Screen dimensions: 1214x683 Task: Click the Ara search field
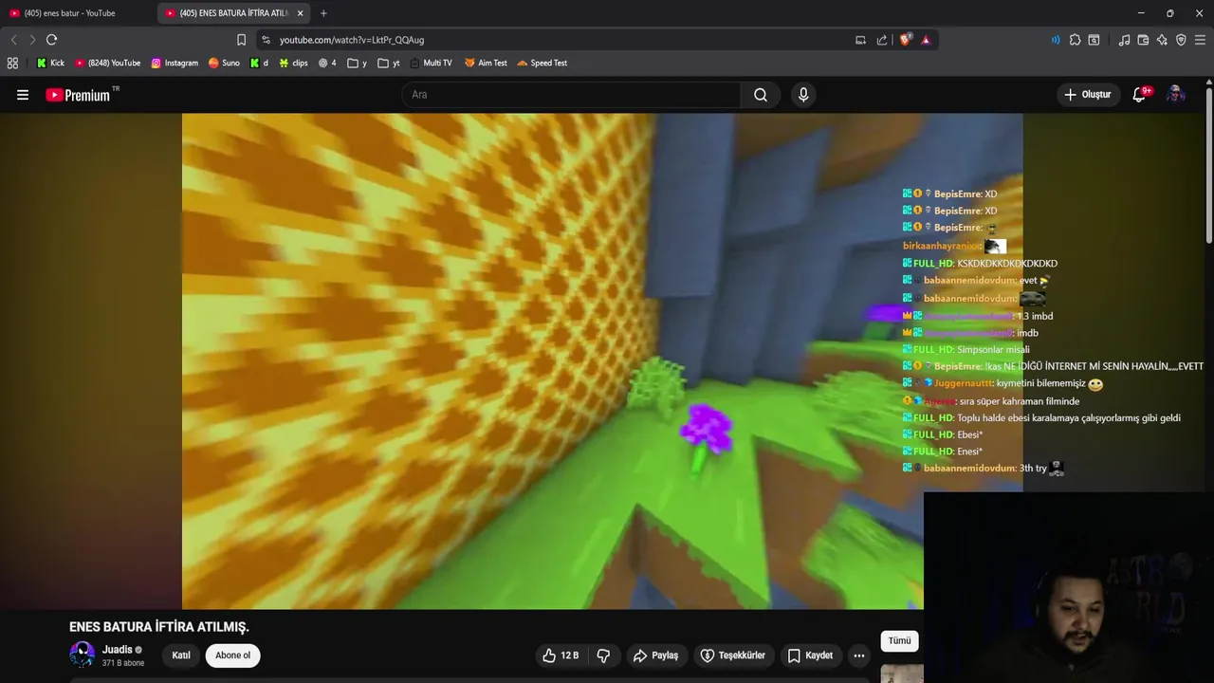click(571, 95)
